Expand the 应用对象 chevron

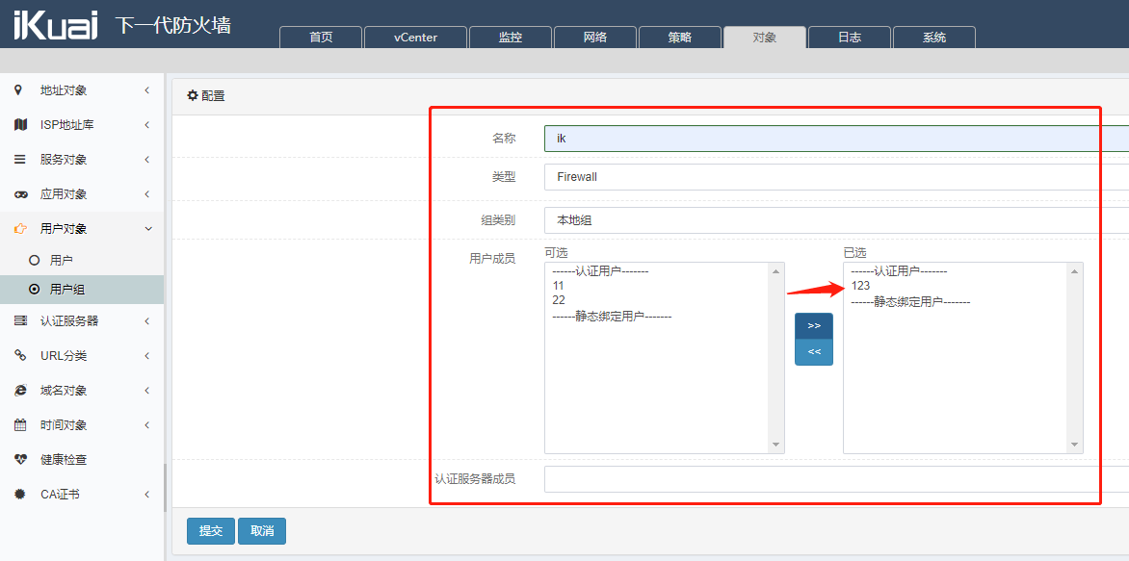pyautogui.click(x=146, y=194)
